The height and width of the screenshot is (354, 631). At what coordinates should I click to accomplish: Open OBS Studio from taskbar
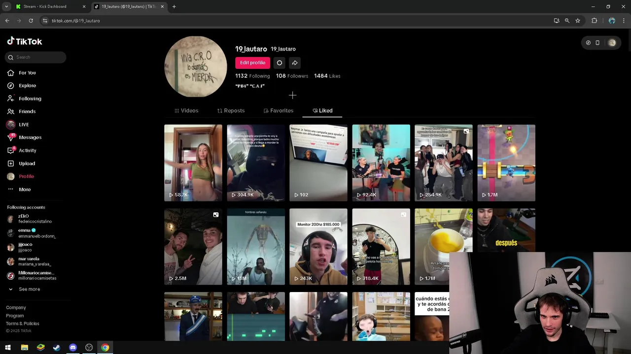coord(89,348)
